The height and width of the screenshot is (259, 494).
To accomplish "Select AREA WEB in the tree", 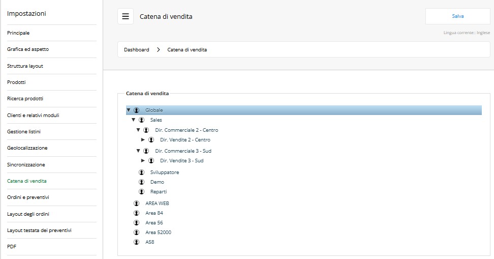I will [x=157, y=203].
